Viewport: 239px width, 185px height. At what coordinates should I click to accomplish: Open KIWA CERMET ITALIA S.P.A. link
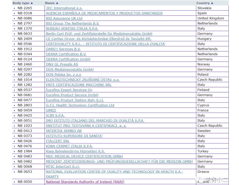pos(70,146)
